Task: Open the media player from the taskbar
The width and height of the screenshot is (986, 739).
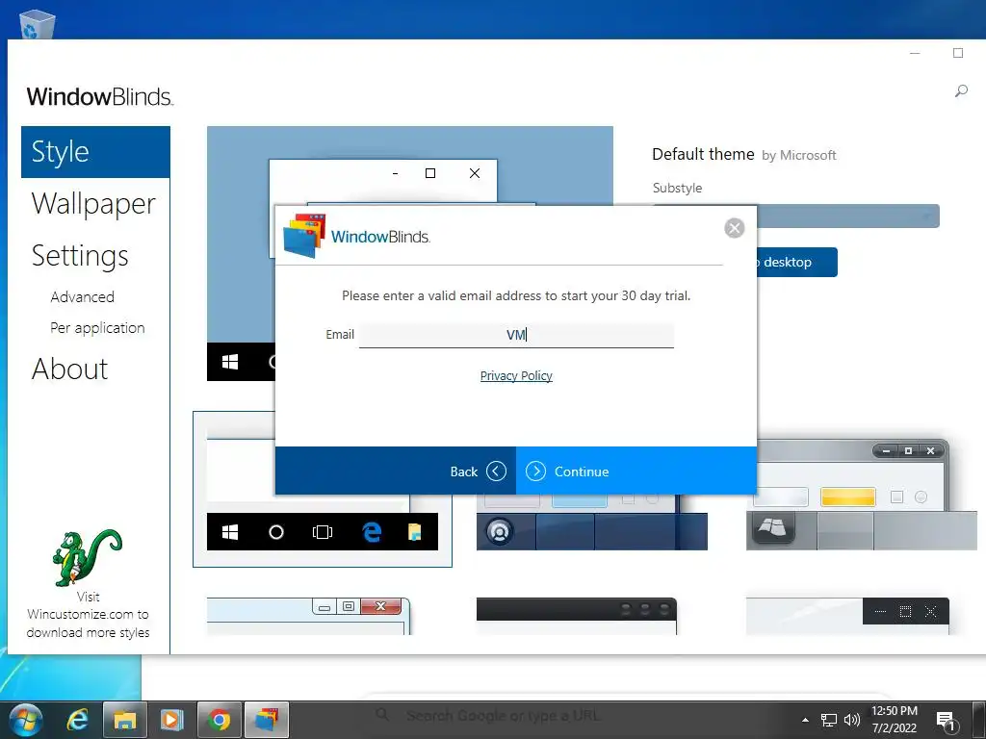Action: (171, 720)
